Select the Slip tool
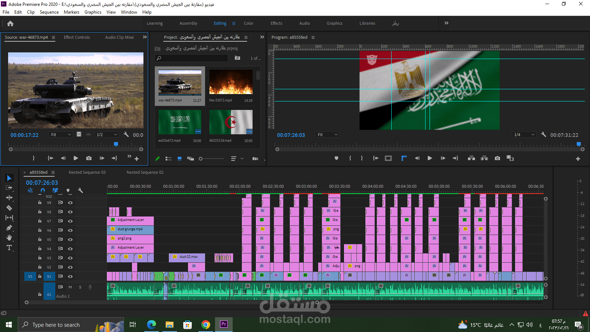This screenshot has height=332, width=590. point(9,218)
